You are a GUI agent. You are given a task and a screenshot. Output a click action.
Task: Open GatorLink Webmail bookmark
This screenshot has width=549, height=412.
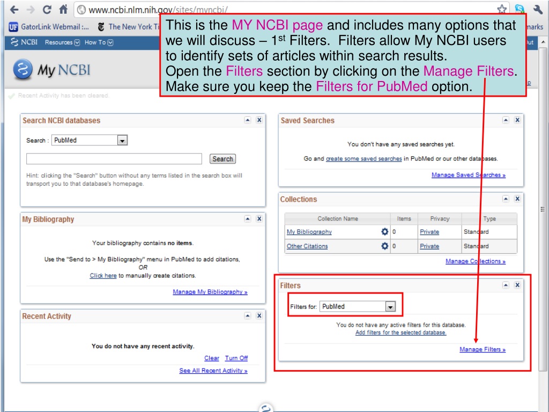pos(49,27)
